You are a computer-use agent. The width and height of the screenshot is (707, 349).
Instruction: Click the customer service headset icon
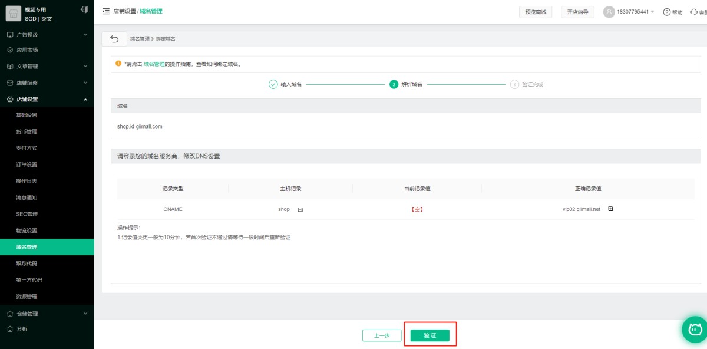click(x=693, y=12)
